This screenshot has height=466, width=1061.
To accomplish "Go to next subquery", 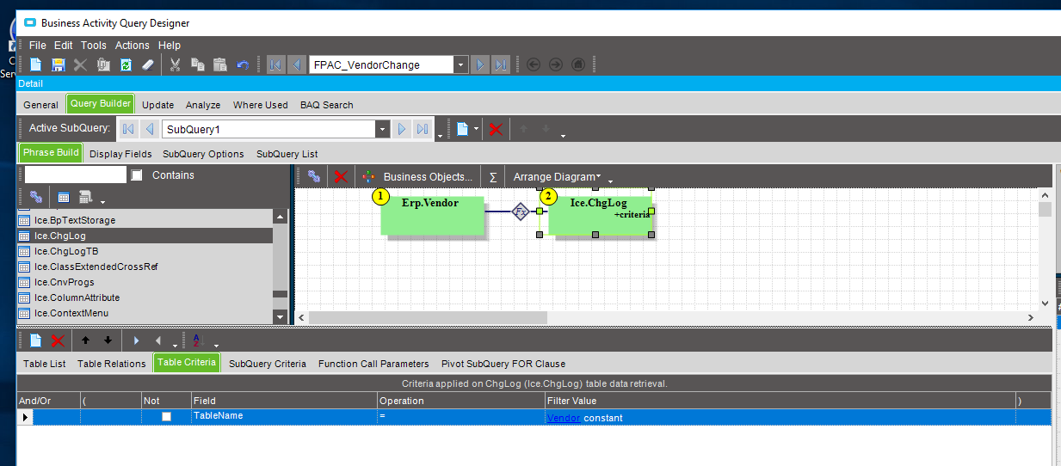I will click(401, 129).
